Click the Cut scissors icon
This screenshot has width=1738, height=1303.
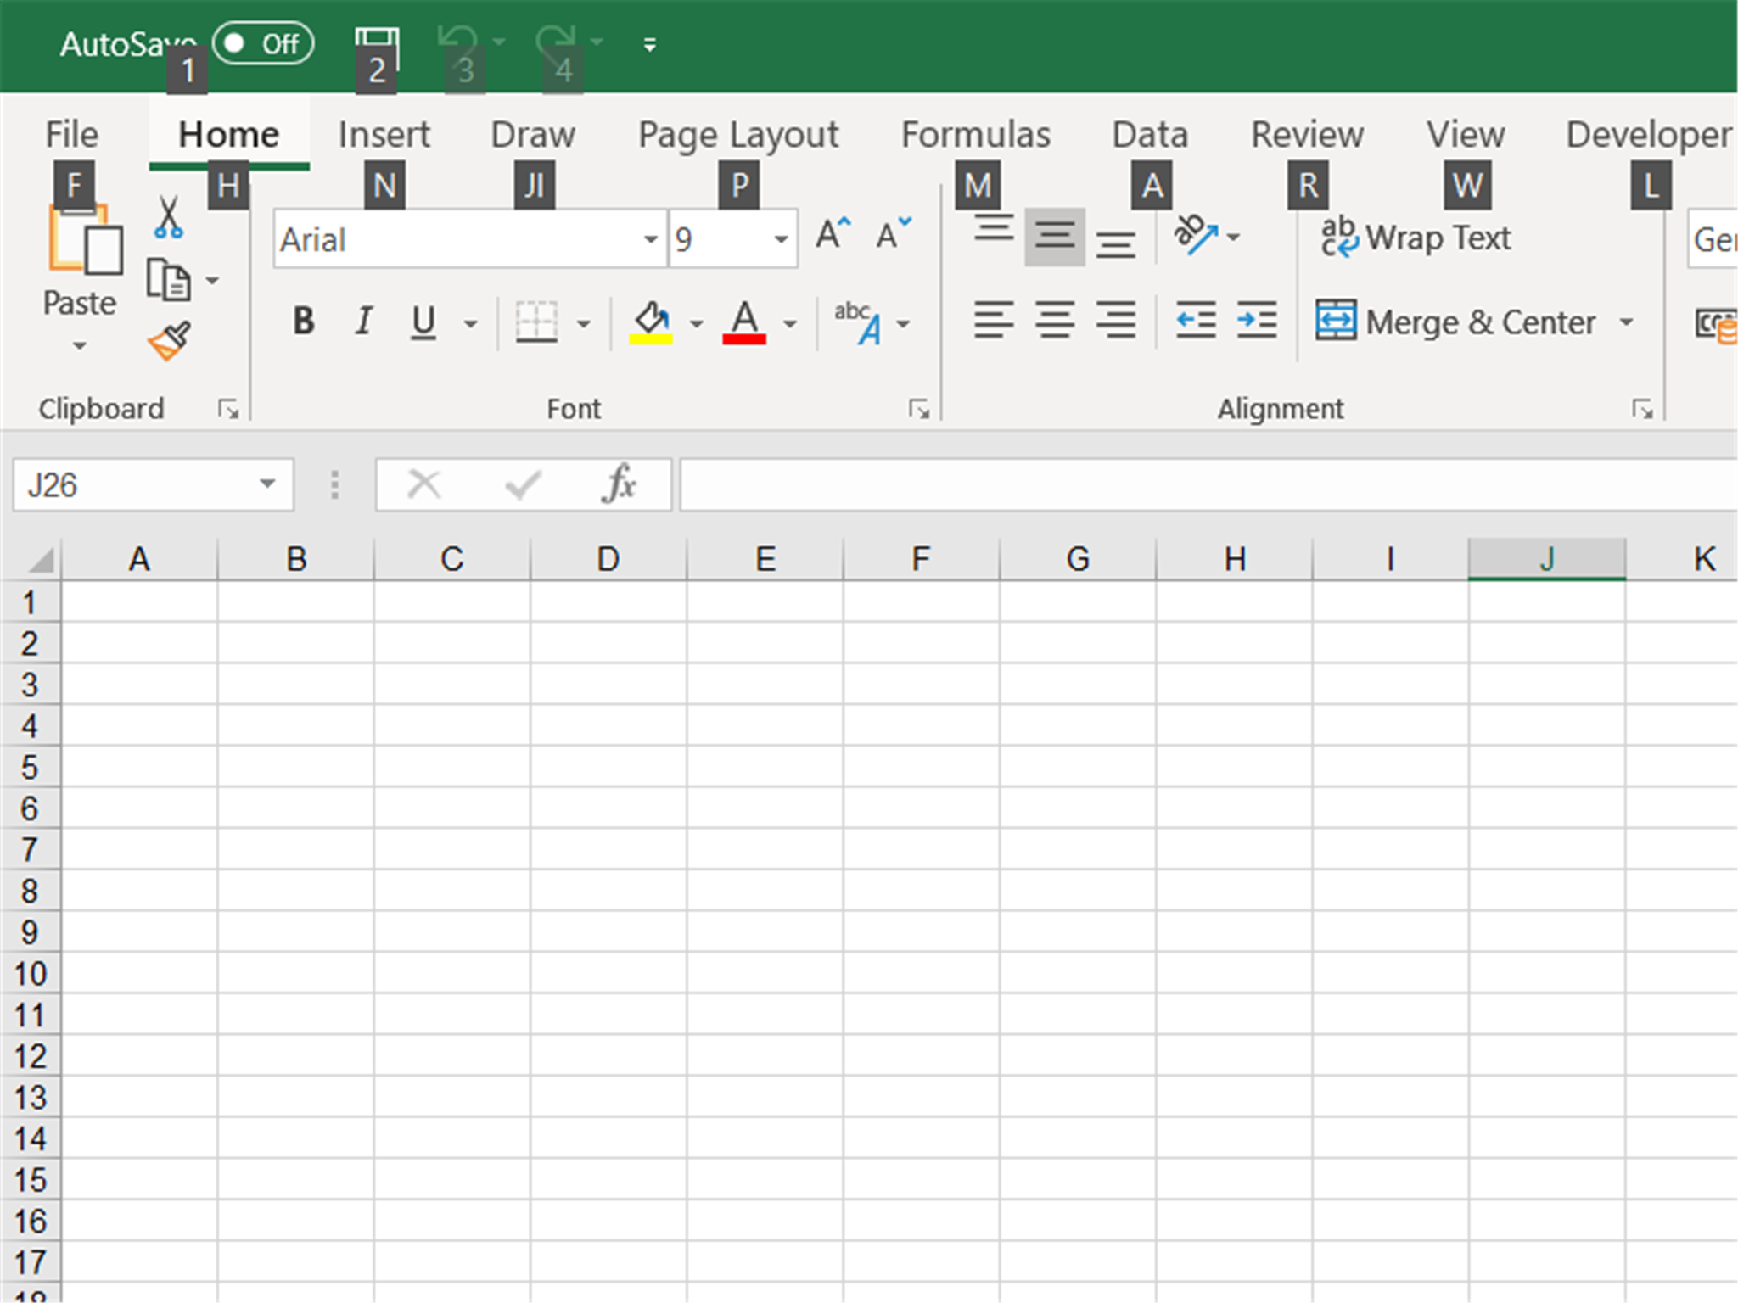(x=168, y=217)
